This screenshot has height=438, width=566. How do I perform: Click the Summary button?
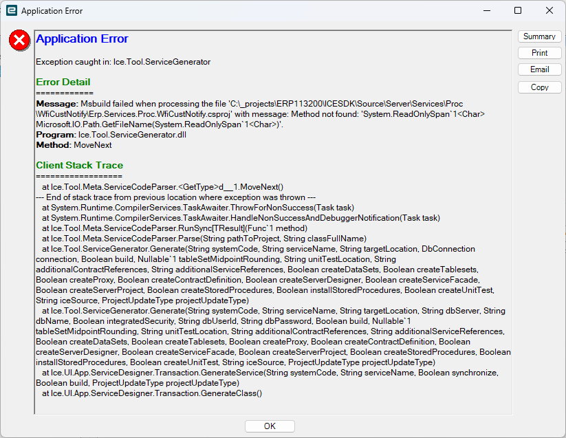click(x=539, y=36)
